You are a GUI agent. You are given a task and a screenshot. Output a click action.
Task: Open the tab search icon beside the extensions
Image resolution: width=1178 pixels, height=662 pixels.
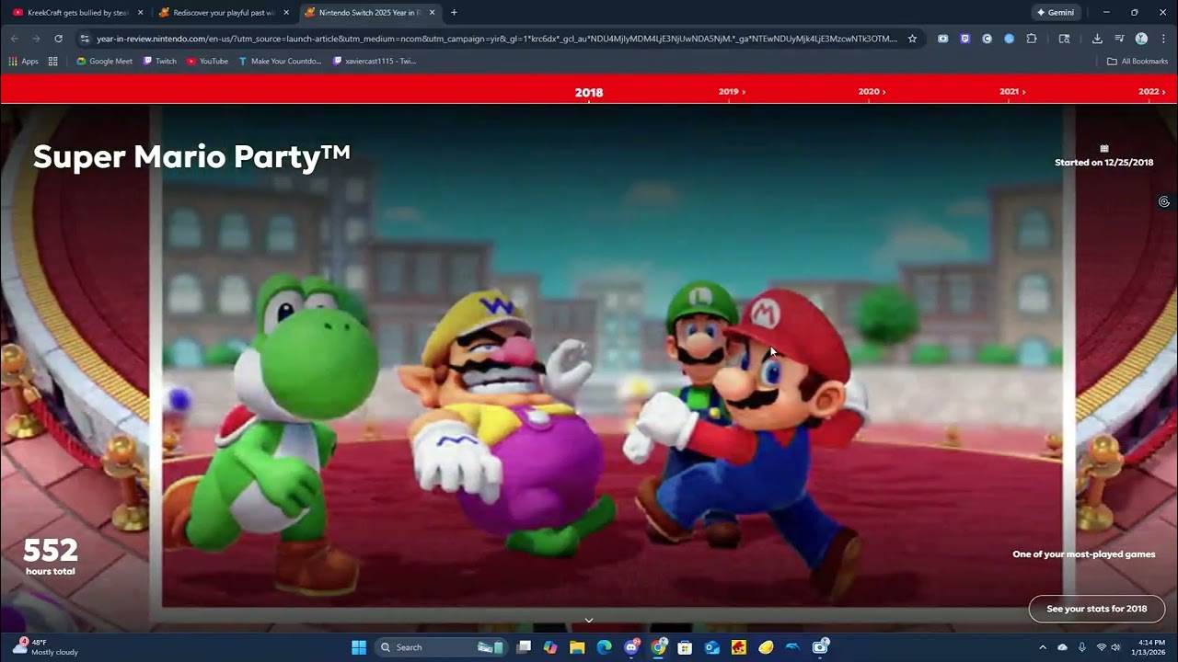point(1064,39)
